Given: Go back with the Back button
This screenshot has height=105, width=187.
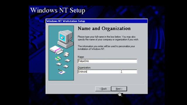Looking at the screenshot, I should tap(103, 89).
